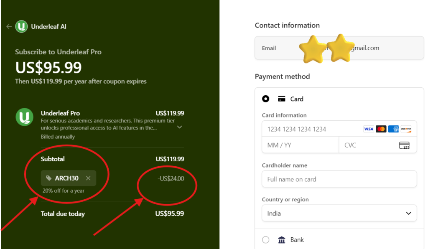Viewport: 428px width, 249px height.
Task: Click the Mastercard brand icon
Action: 381,129
